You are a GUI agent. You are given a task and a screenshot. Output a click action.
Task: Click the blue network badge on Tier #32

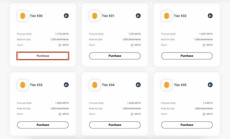point(210,16)
